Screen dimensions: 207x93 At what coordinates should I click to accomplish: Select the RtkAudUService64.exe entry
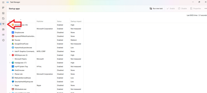pyautogui.click(x=23, y=78)
